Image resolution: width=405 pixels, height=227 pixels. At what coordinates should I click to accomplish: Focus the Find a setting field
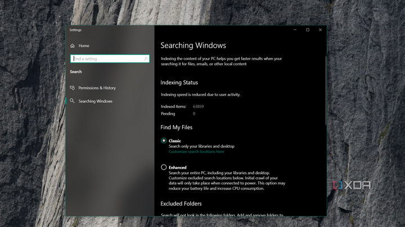pyautogui.click(x=107, y=58)
